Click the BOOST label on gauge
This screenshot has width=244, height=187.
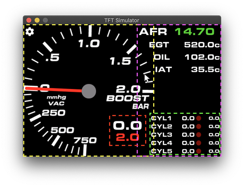pyautogui.click(x=128, y=98)
